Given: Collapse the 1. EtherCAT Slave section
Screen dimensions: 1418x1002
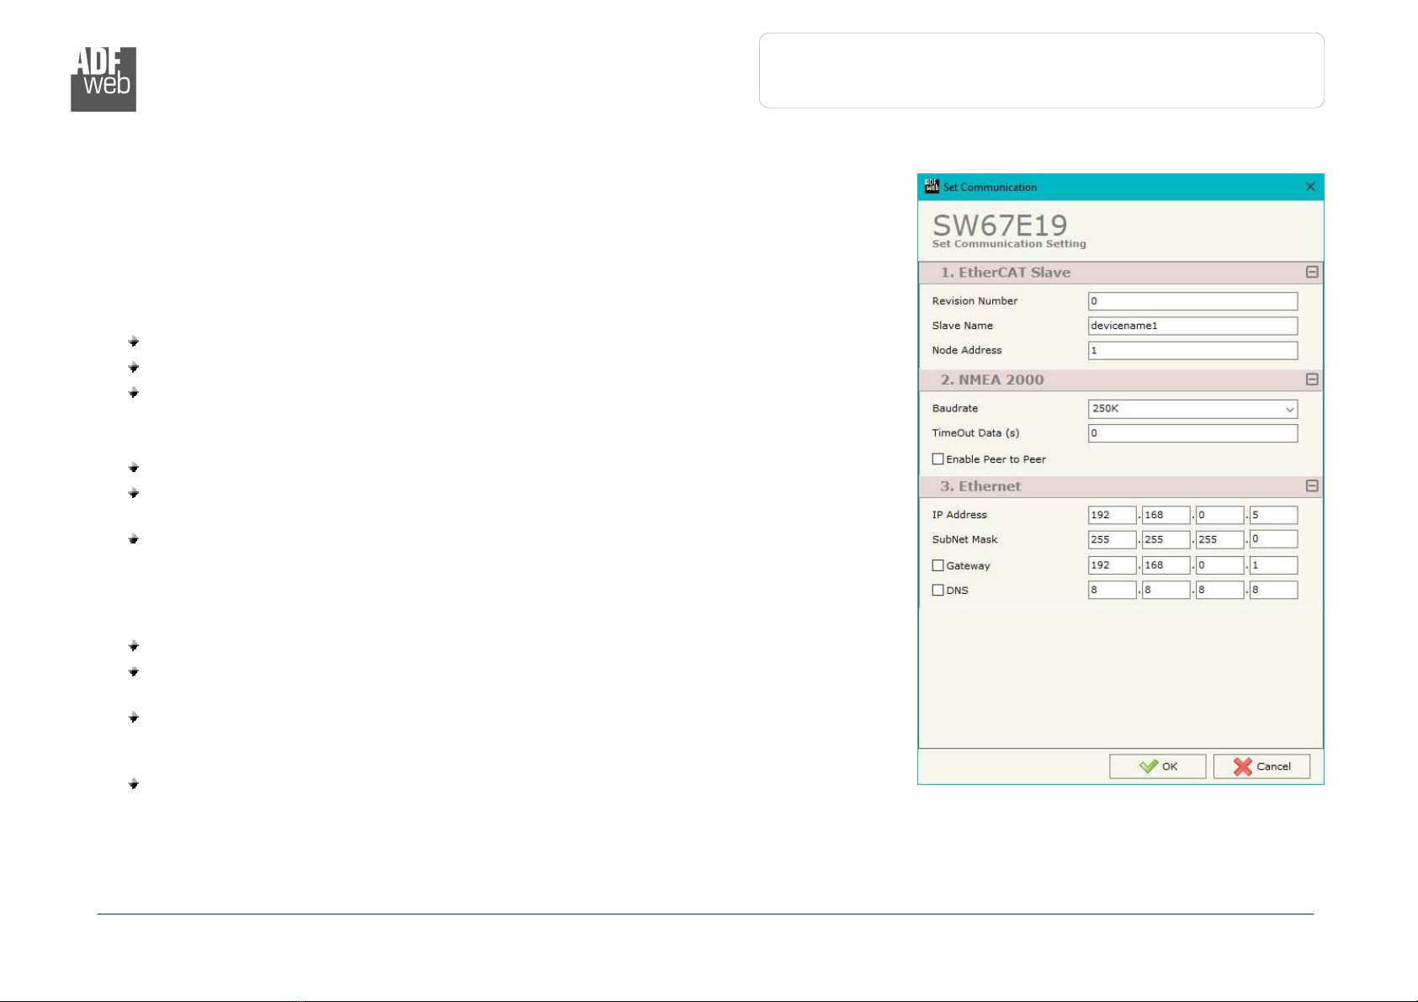Looking at the screenshot, I should [x=1312, y=273].
